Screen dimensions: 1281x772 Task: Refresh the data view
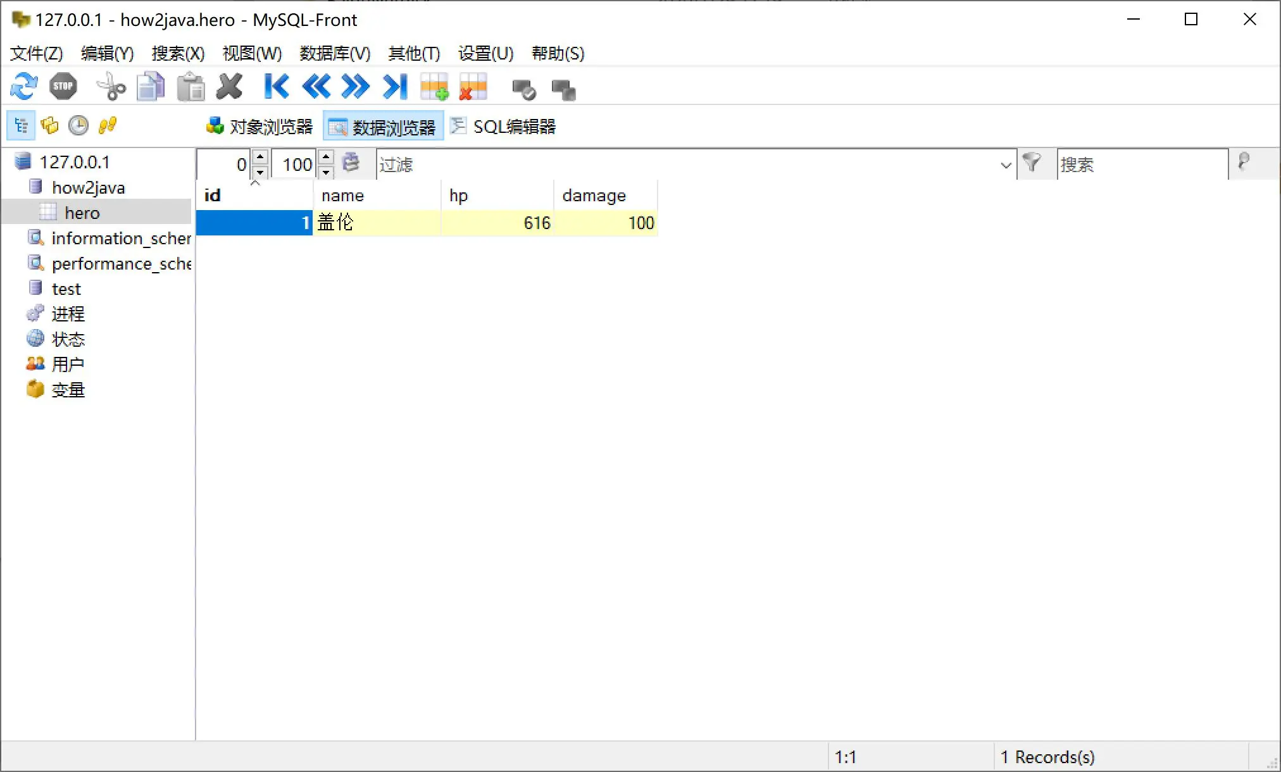[23, 86]
